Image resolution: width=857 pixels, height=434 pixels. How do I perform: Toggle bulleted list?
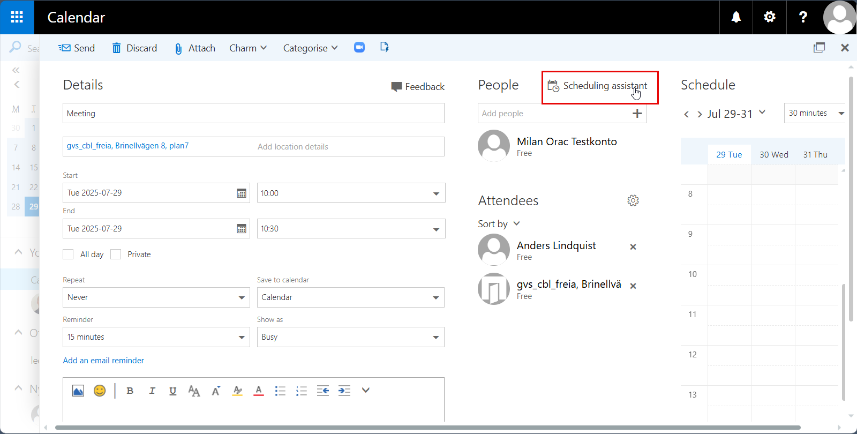[280, 391]
